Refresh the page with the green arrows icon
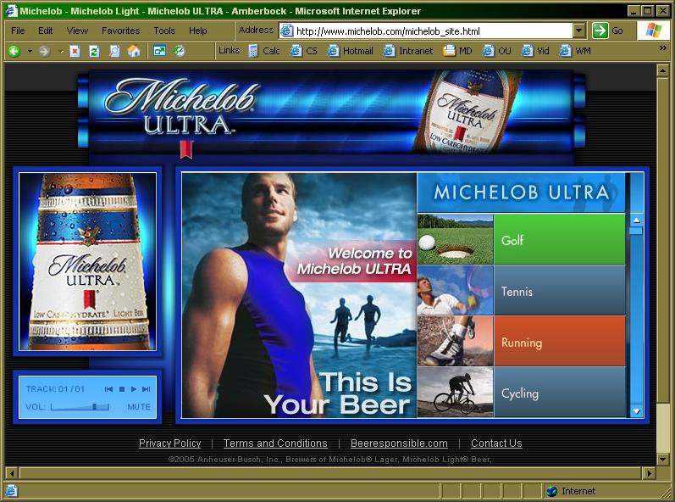675x502 pixels. [x=94, y=51]
